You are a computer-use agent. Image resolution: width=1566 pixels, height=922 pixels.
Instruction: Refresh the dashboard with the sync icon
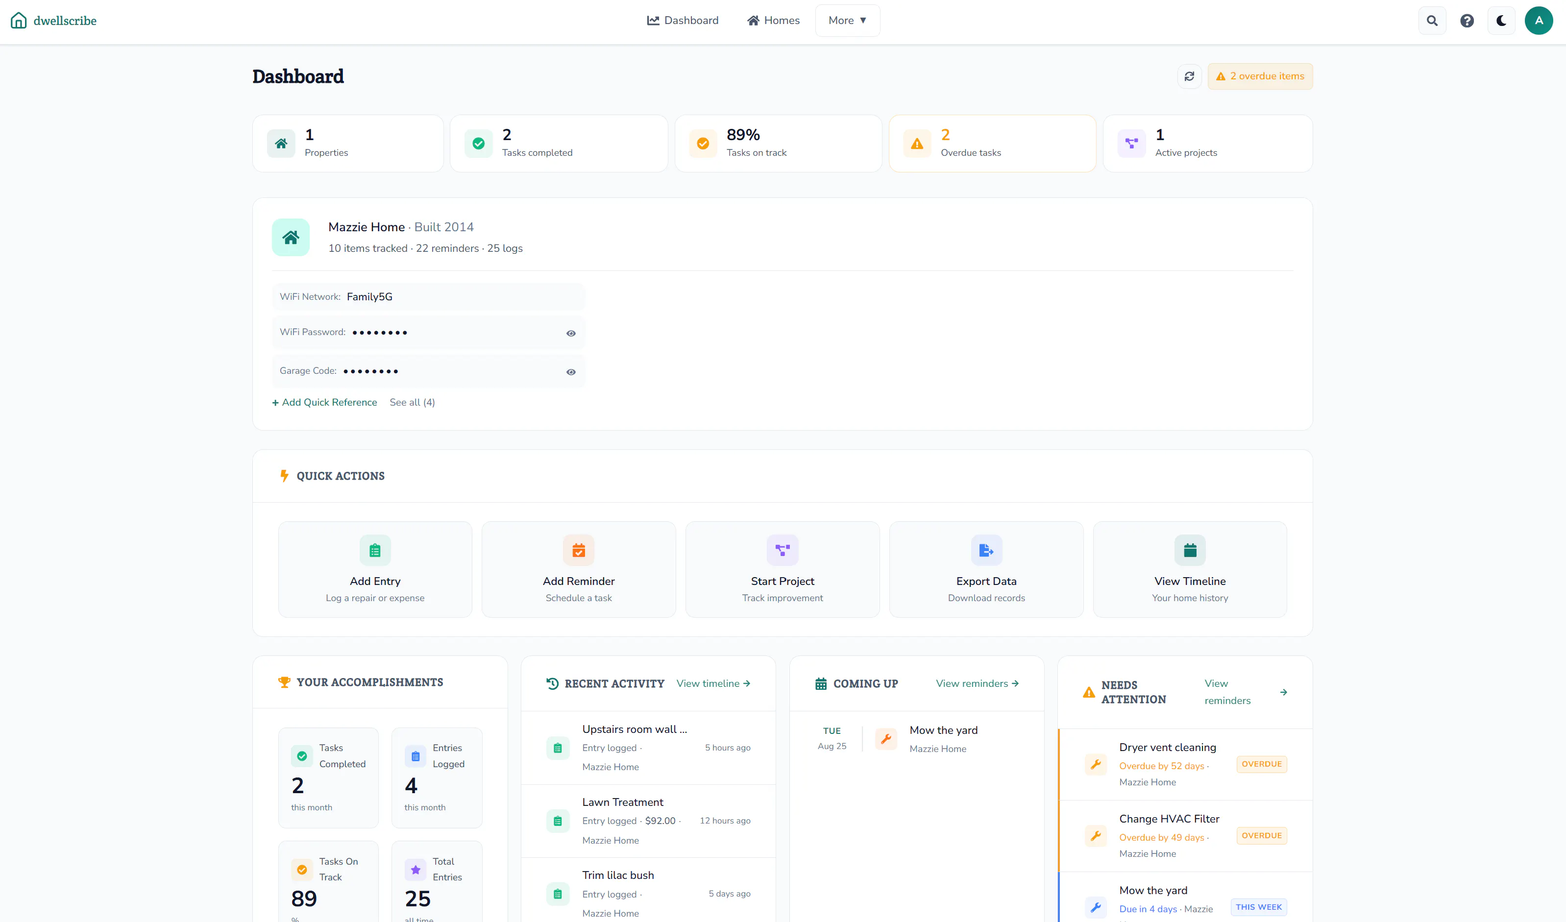coord(1189,76)
